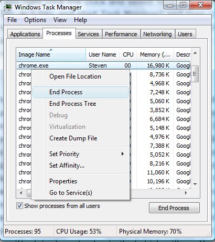
Task: Open the Options menu
Action: pyautogui.click(x=35, y=20)
